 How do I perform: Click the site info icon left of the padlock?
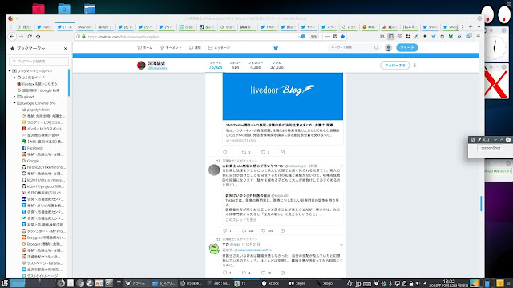tap(78, 37)
